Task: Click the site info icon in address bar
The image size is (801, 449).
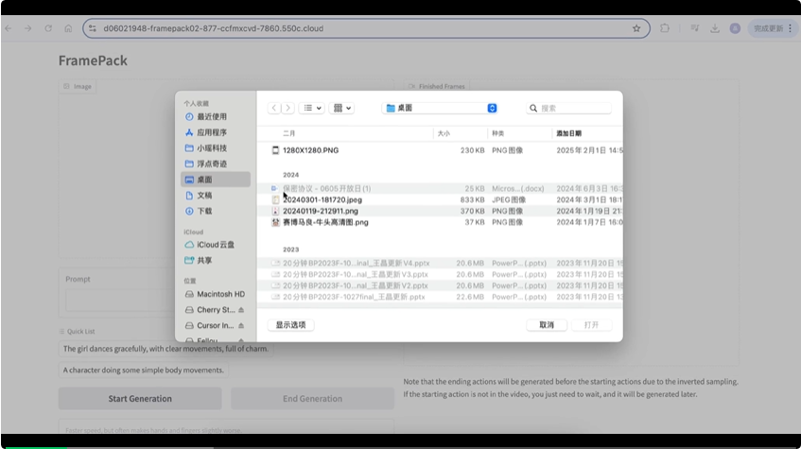Action: coord(93,28)
